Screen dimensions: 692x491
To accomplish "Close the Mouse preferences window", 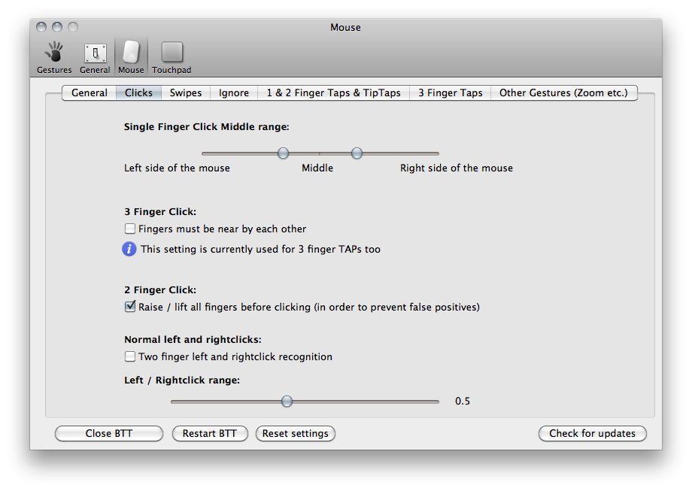I will 41,27.
